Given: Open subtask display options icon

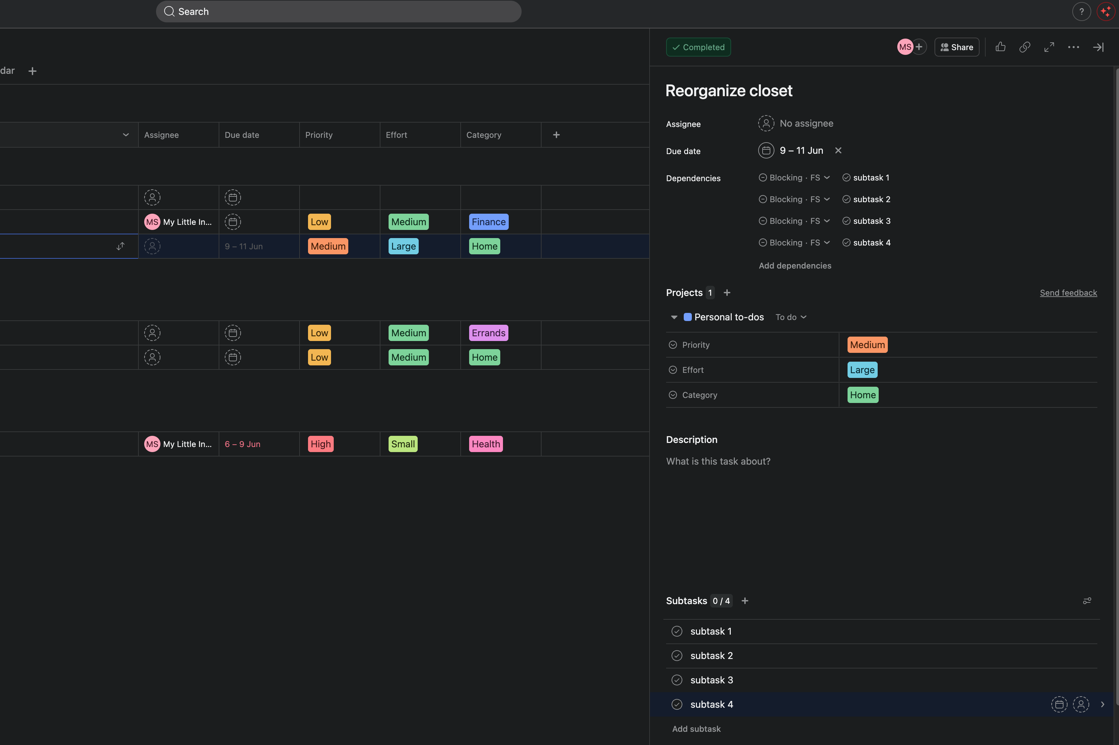Looking at the screenshot, I should pos(1087,601).
